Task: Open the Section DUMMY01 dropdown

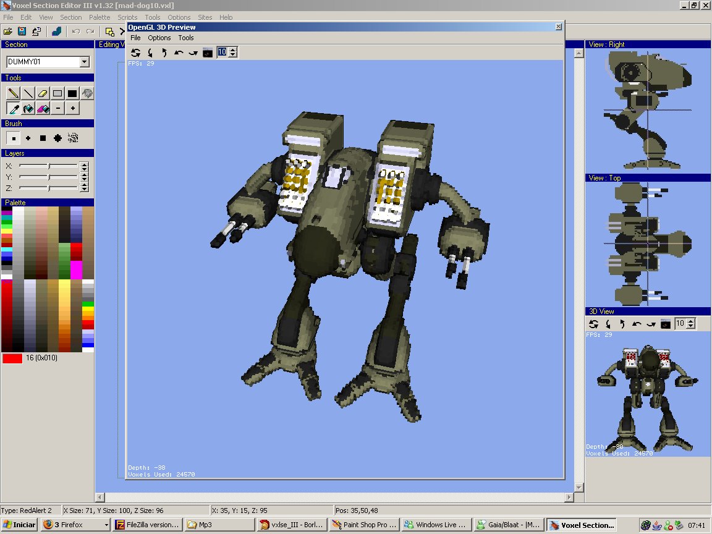Action: (85, 62)
